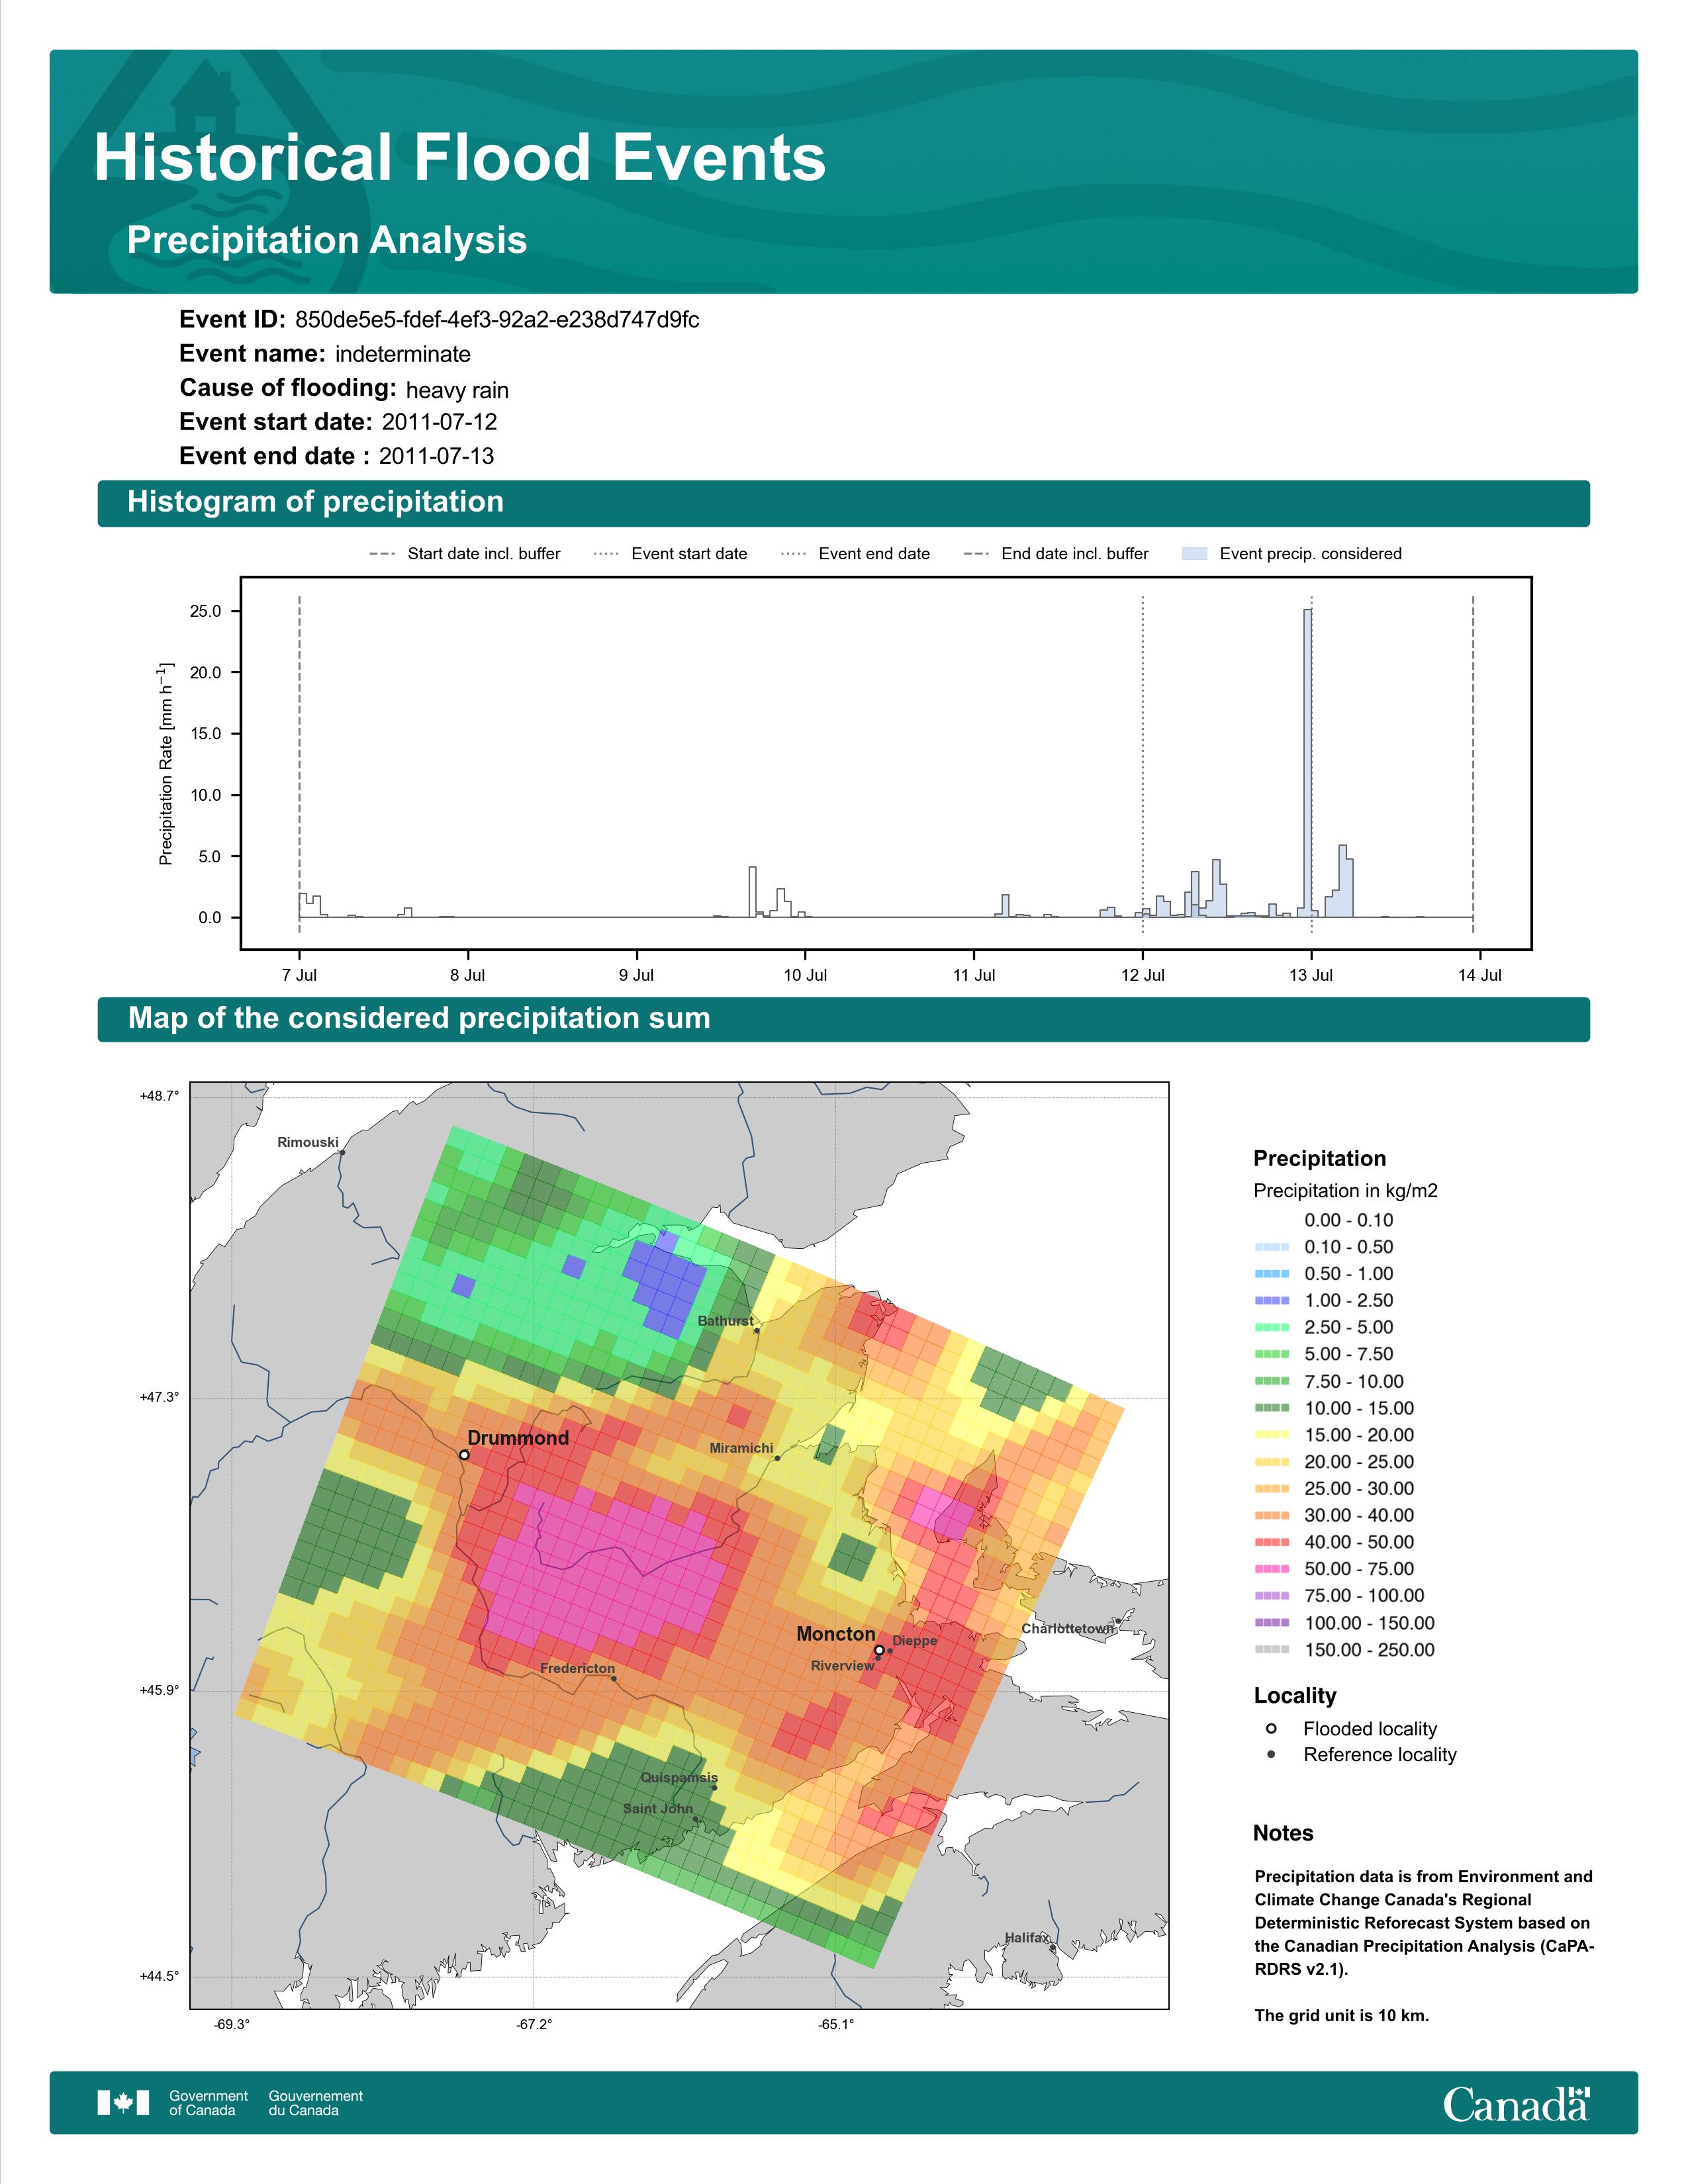
Task: Click the Rimouski reference locality dot
Action: point(342,1153)
